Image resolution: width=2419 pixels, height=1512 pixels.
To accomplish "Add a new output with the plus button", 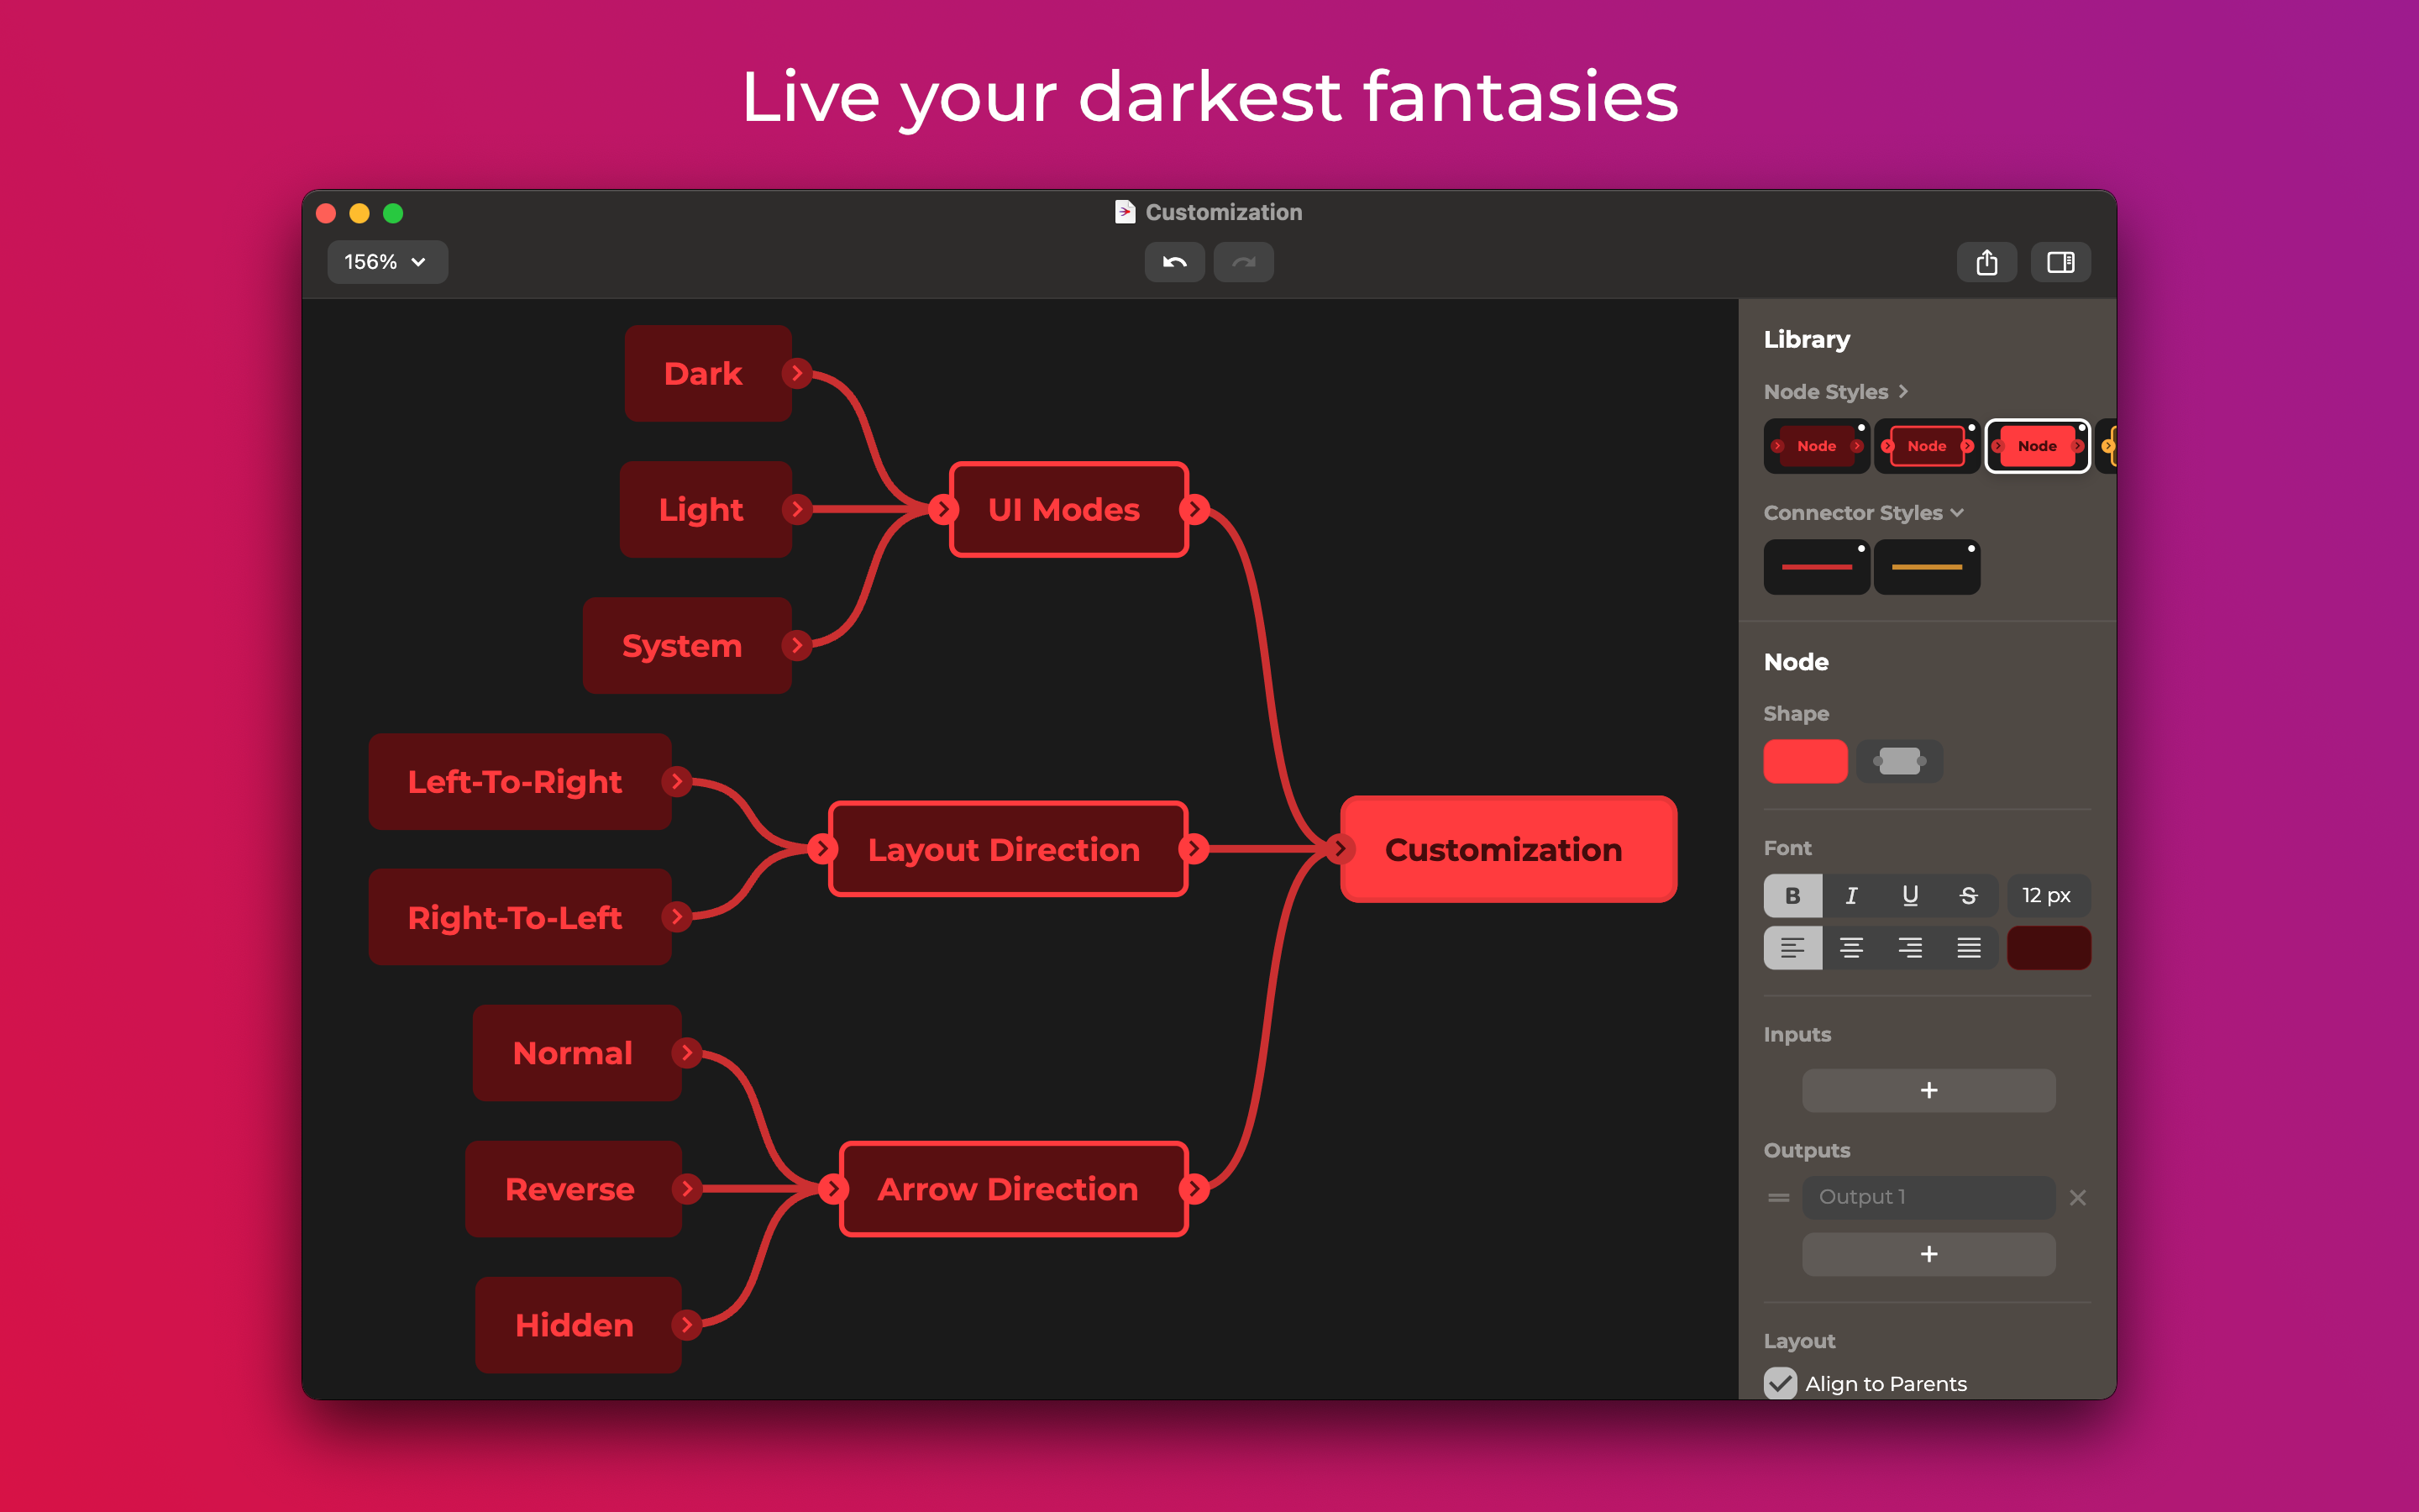I will [x=1928, y=1254].
